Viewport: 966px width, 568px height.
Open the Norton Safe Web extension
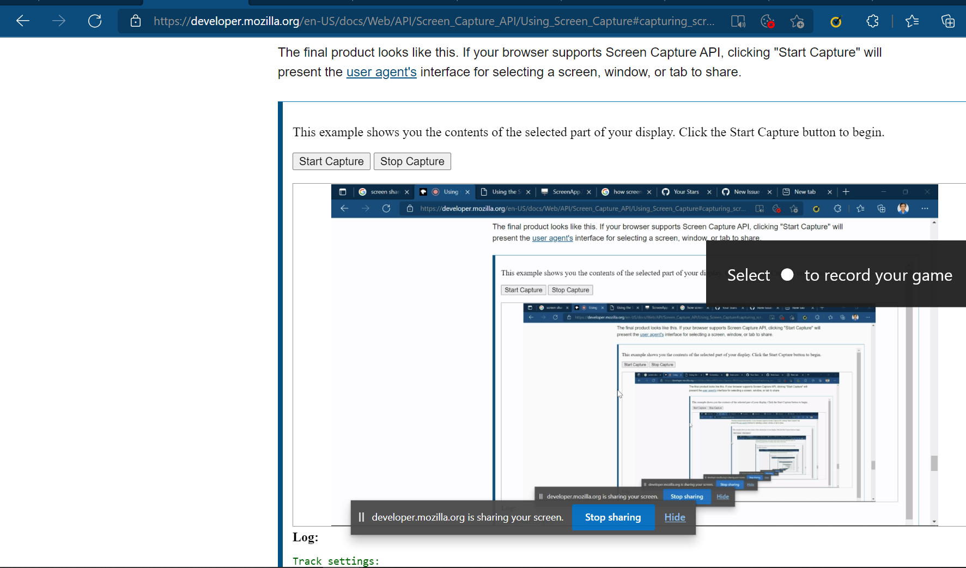click(835, 21)
